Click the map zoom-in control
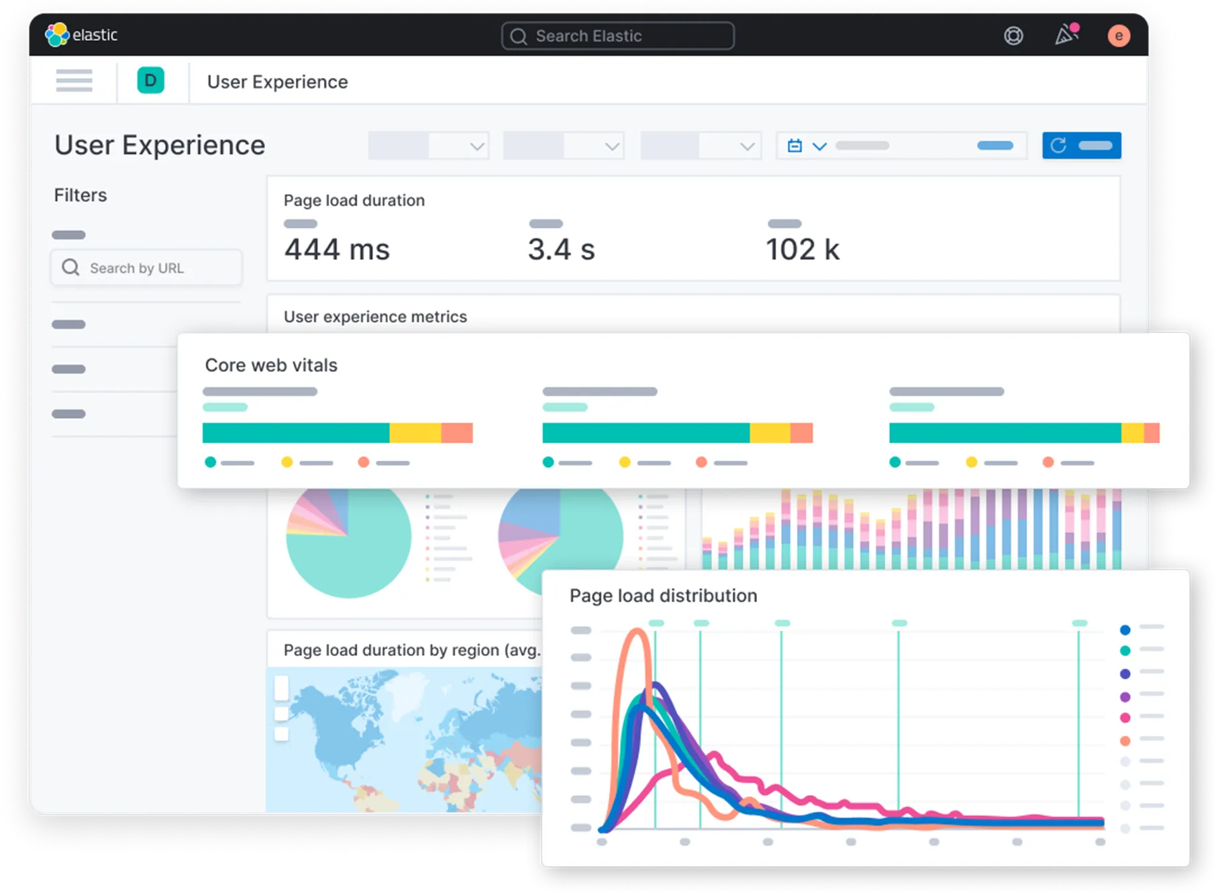The width and height of the screenshot is (1216, 895). 281,688
